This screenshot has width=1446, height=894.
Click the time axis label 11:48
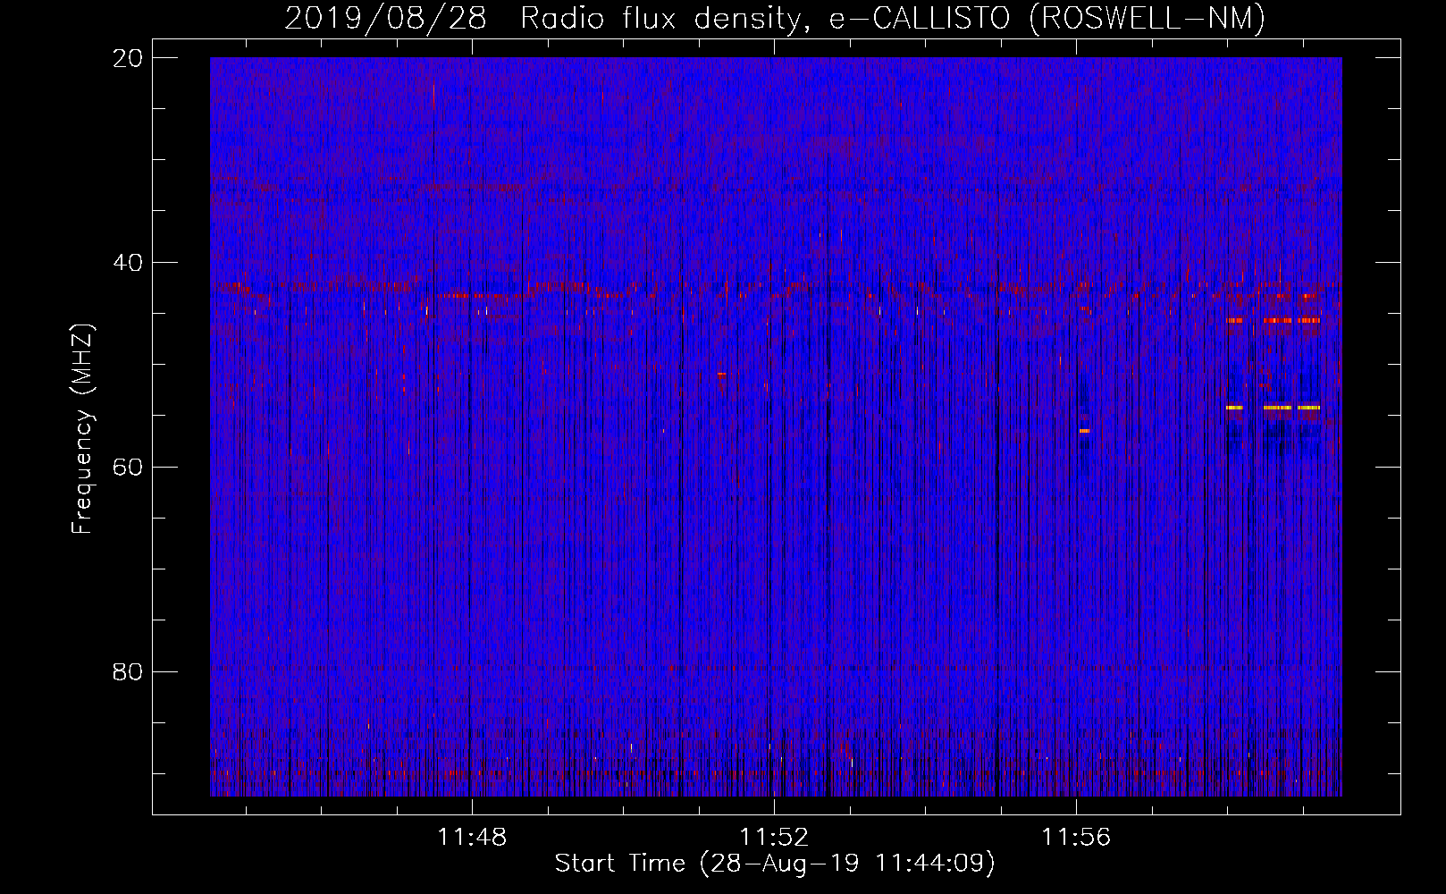pyautogui.click(x=472, y=837)
